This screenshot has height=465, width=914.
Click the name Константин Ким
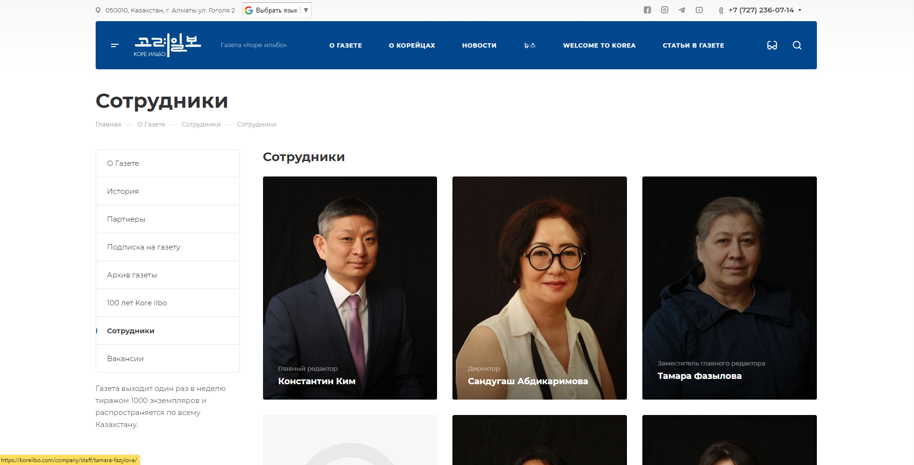click(317, 381)
